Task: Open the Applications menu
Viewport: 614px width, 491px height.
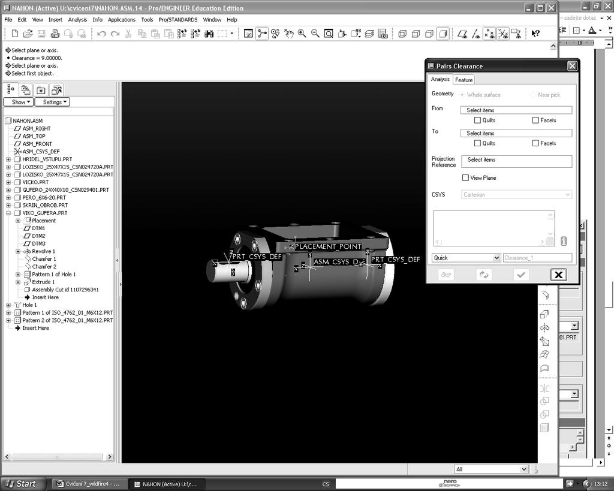Action: (x=121, y=20)
